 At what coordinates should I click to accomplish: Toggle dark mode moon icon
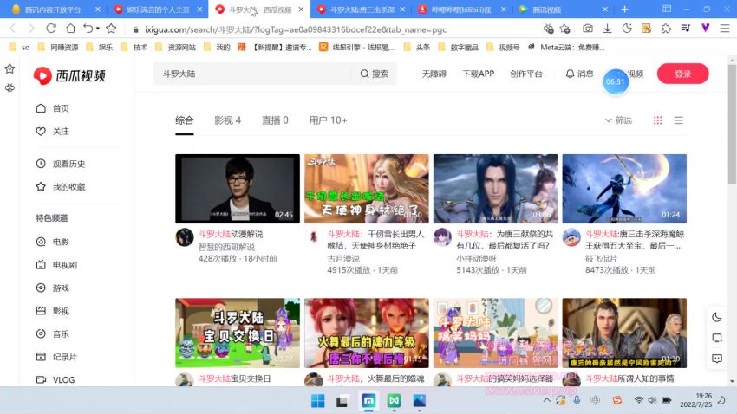pyautogui.click(x=717, y=317)
